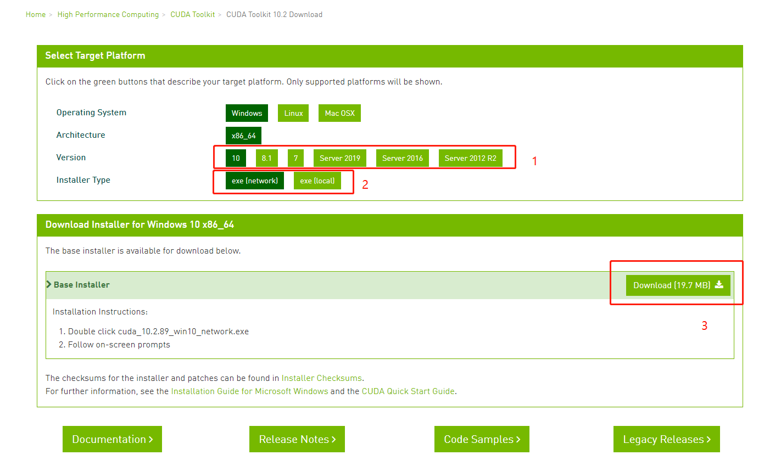Open the Release Notes button

point(297,439)
